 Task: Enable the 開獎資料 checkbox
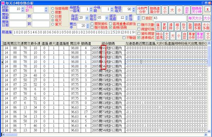92,24
